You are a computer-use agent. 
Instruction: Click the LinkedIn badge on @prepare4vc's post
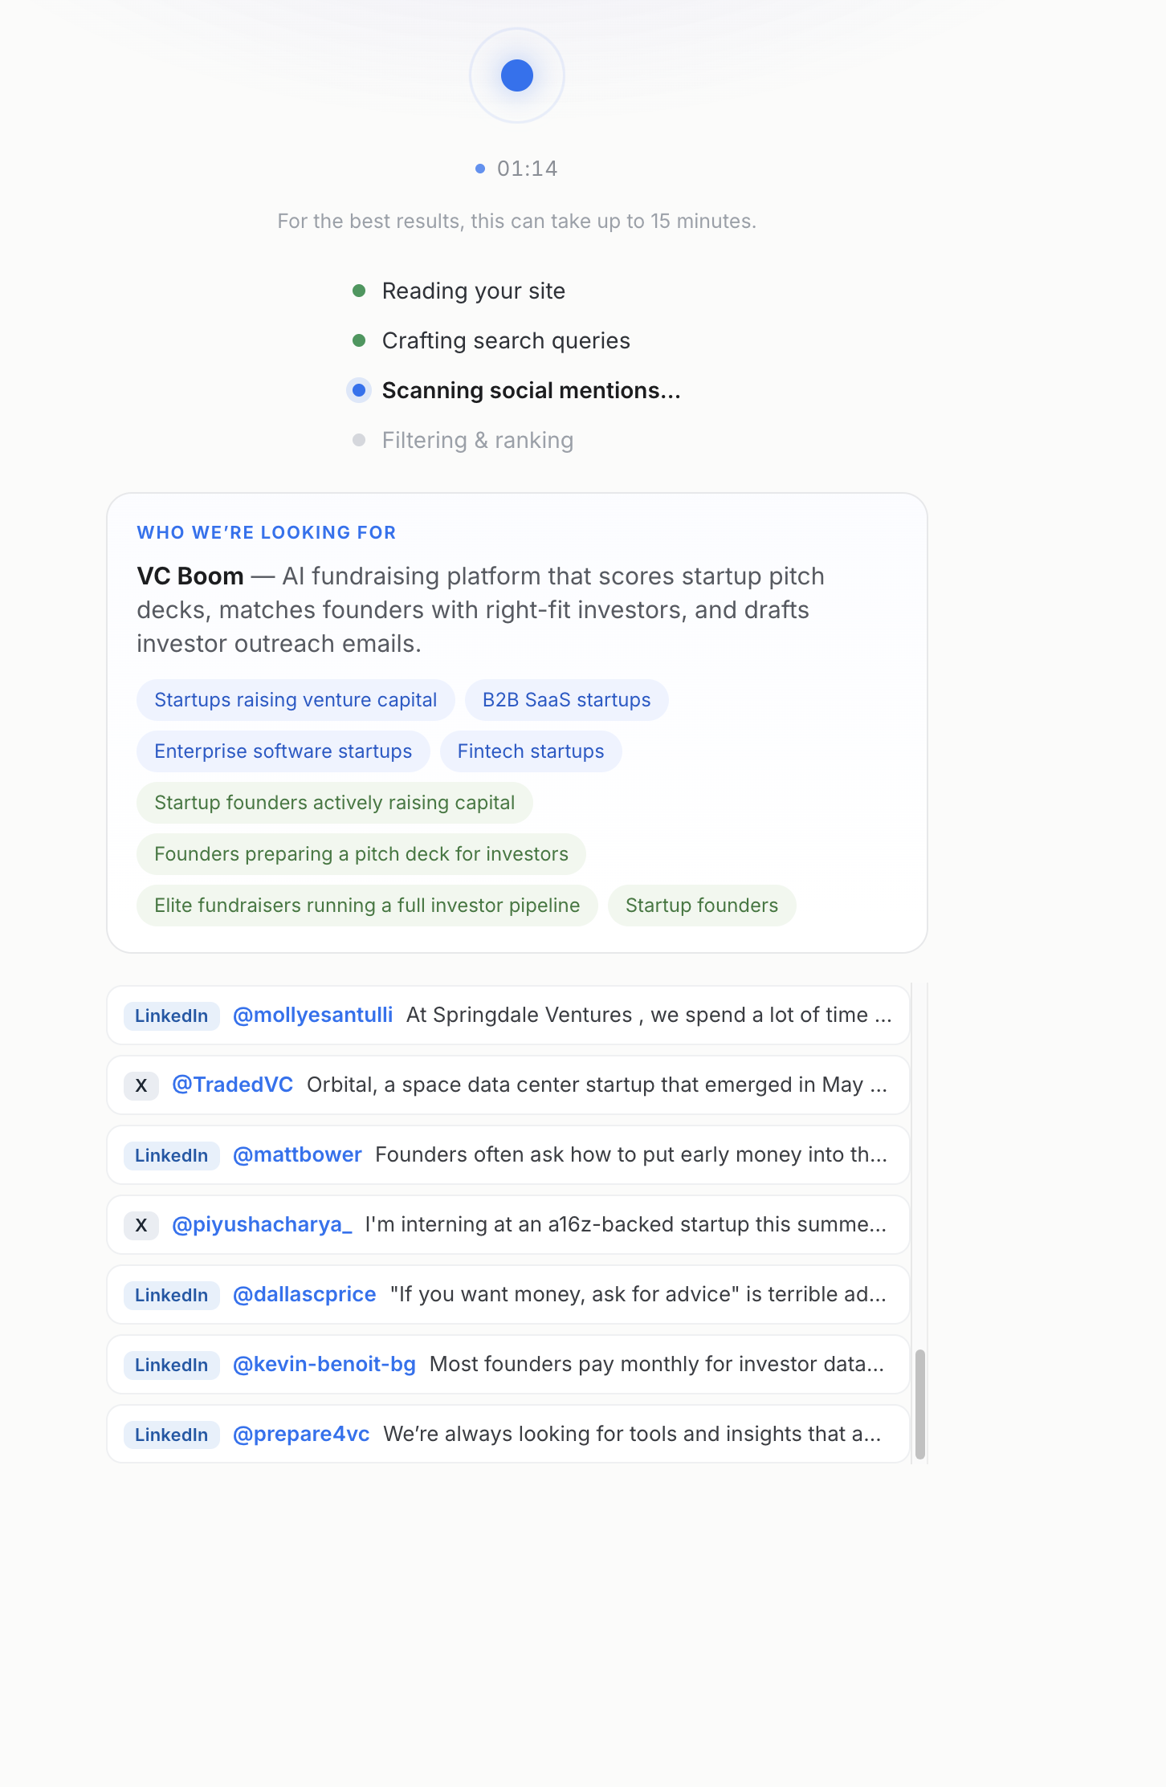click(x=172, y=1435)
